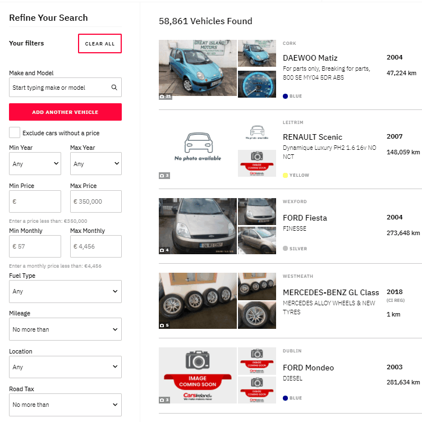Click blue colour dot on Daewoo Matiz

click(285, 96)
